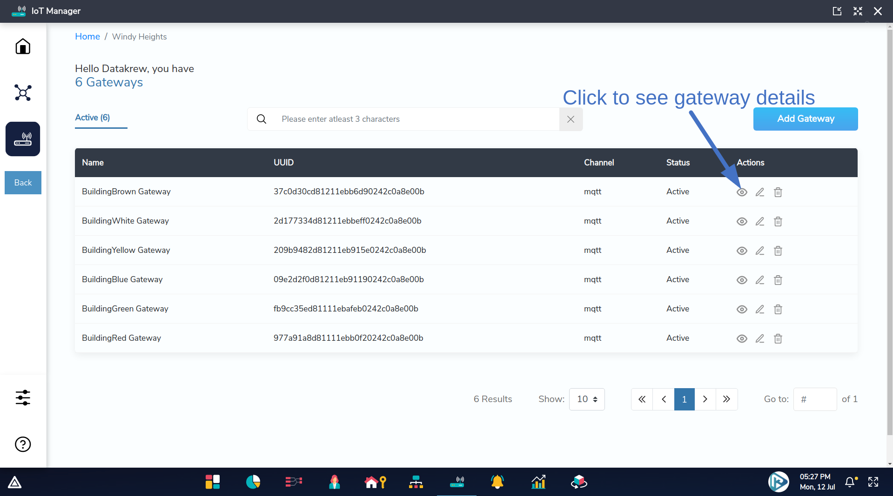Open notification bell in the taskbar

(x=850, y=482)
